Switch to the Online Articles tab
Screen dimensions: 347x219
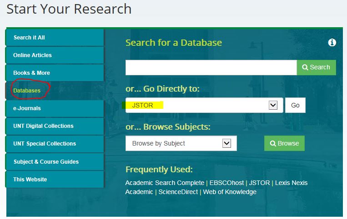(x=55, y=55)
